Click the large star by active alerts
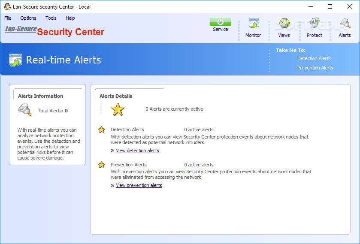Viewport: 360px width, 244px height. click(118, 109)
